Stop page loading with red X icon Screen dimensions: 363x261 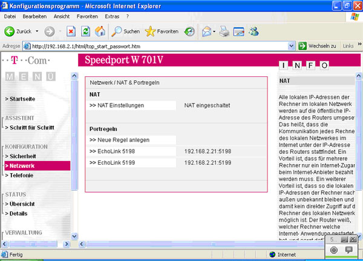click(x=71, y=31)
